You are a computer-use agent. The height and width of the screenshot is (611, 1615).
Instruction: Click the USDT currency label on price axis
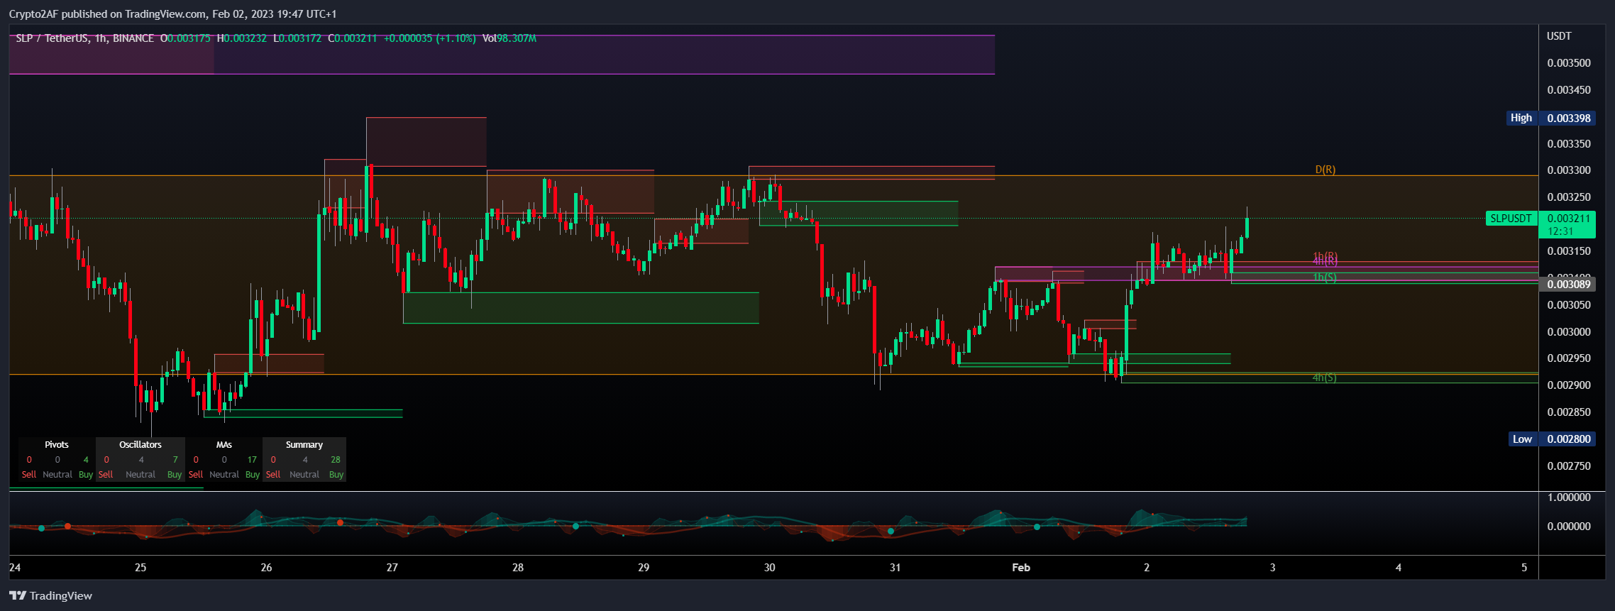pyautogui.click(x=1559, y=36)
